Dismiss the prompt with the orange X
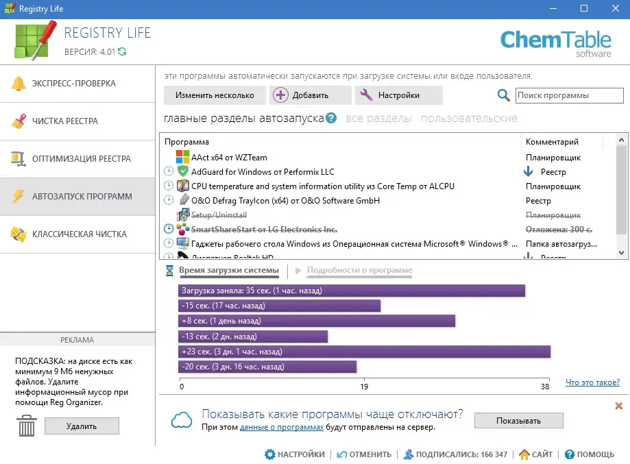 pyautogui.click(x=618, y=406)
